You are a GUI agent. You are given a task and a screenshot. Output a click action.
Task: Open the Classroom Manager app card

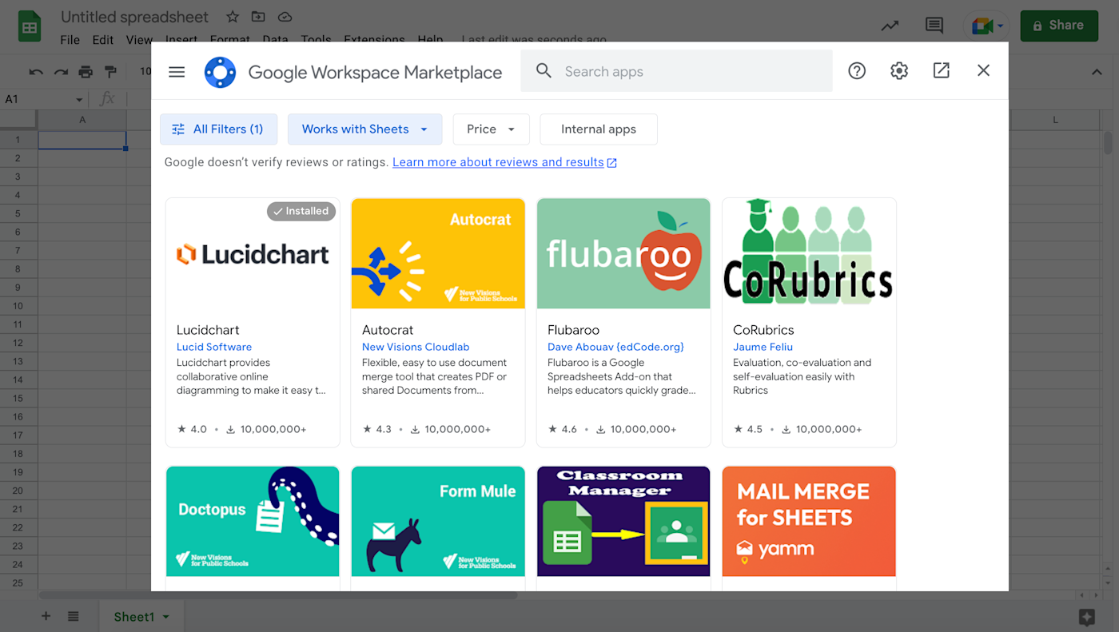[x=623, y=528]
